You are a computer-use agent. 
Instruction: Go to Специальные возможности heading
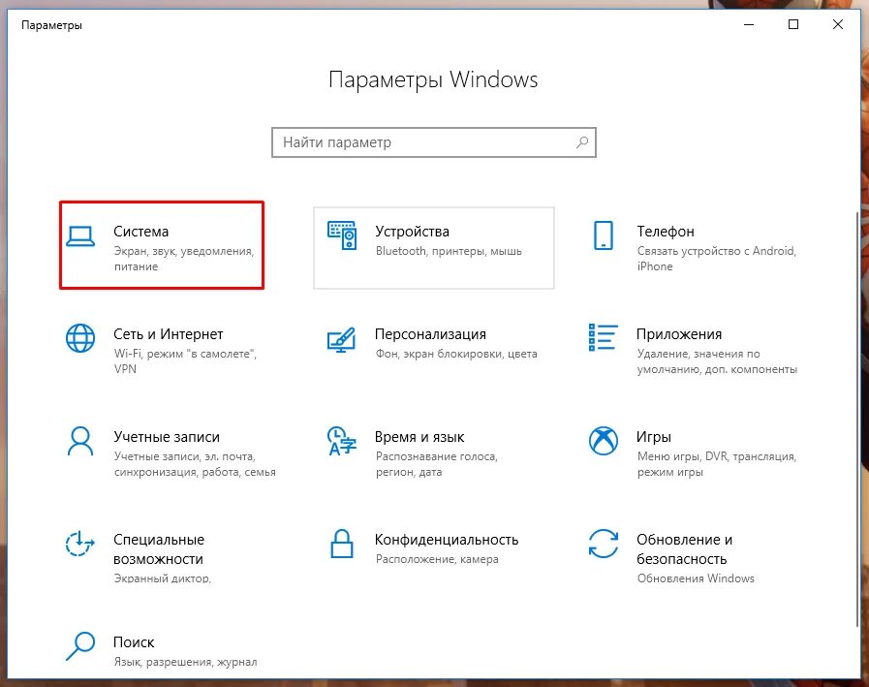pos(159,549)
